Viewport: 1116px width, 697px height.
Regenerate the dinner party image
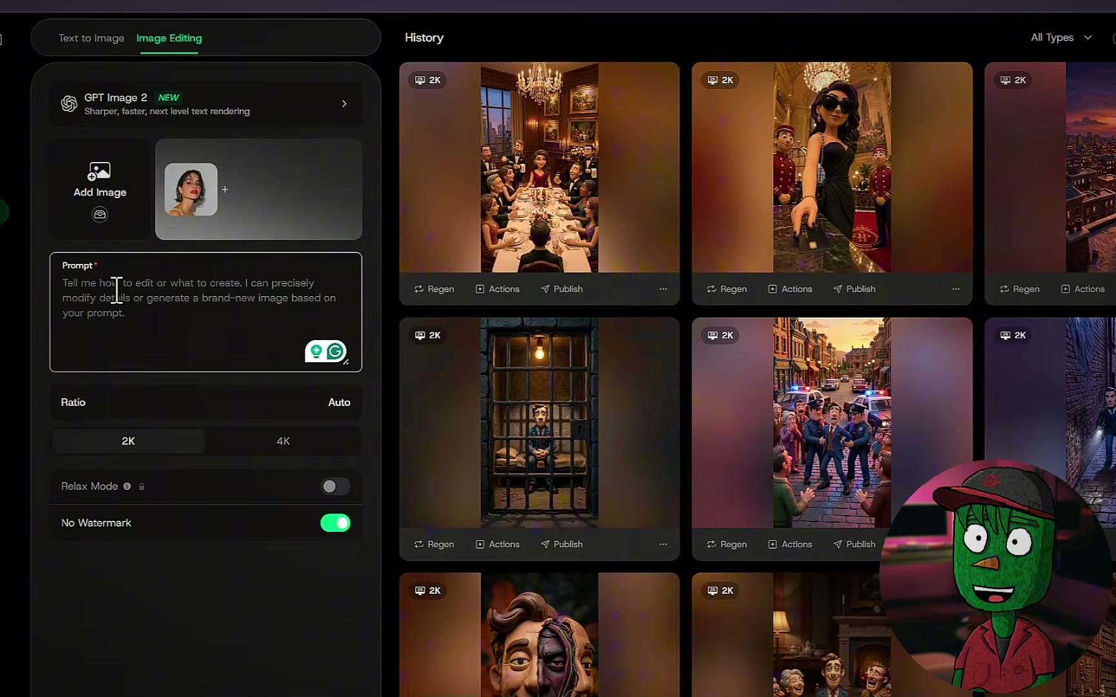[x=434, y=289]
